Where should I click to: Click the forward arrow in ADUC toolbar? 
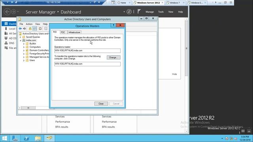pos(25,29)
